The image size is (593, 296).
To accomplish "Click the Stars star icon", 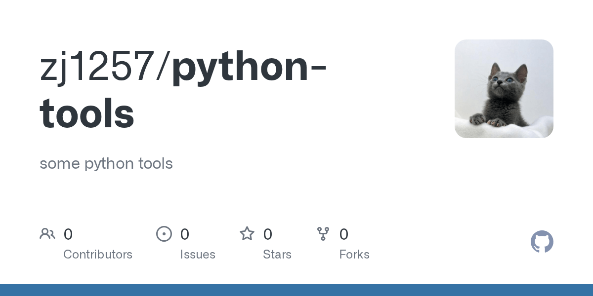I will [247, 234].
